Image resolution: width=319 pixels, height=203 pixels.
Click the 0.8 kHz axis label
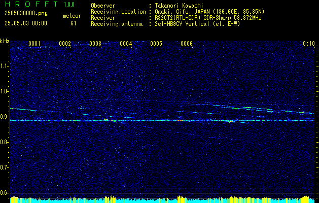point(5,142)
